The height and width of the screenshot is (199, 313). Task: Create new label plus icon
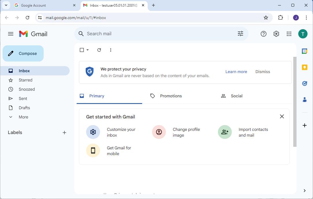pyautogui.click(x=64, y=133)
